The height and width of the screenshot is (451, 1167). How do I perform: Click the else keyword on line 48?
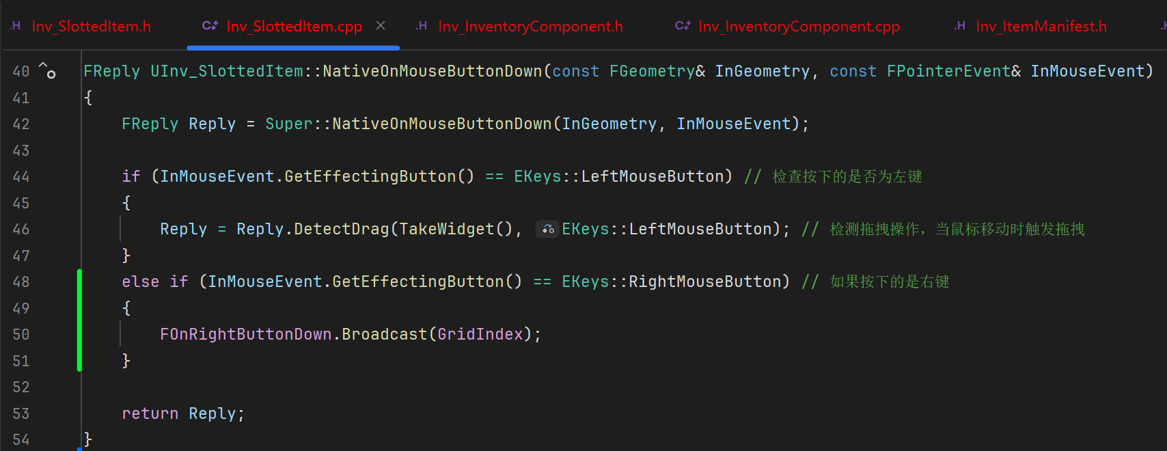pos(141,282)
